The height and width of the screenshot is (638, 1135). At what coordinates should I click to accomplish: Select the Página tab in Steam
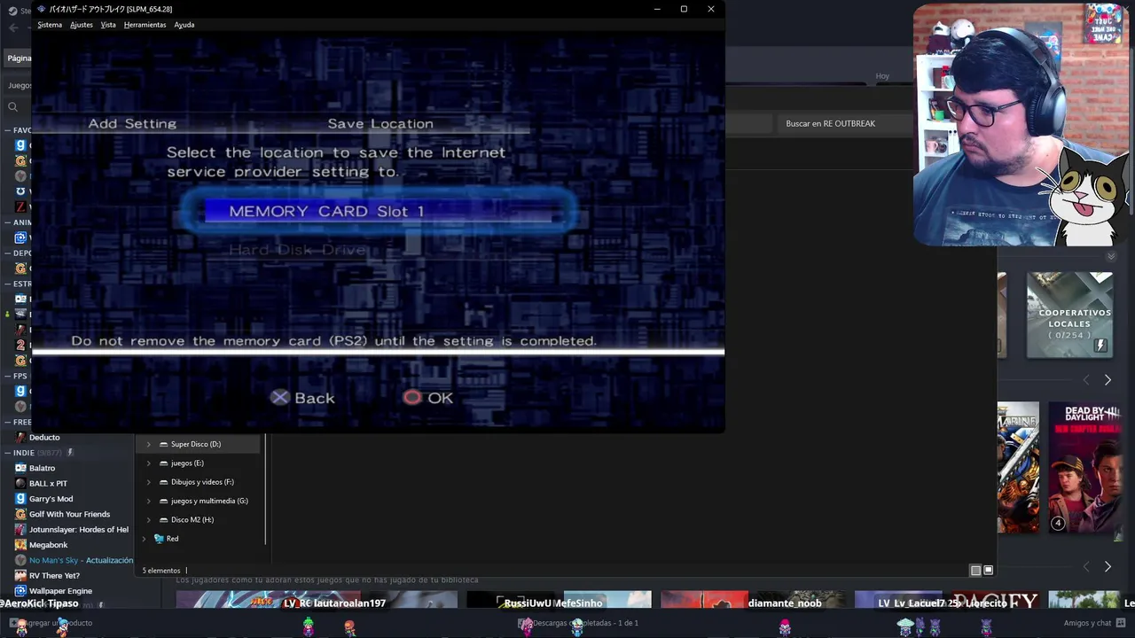[x=19, y=58]
